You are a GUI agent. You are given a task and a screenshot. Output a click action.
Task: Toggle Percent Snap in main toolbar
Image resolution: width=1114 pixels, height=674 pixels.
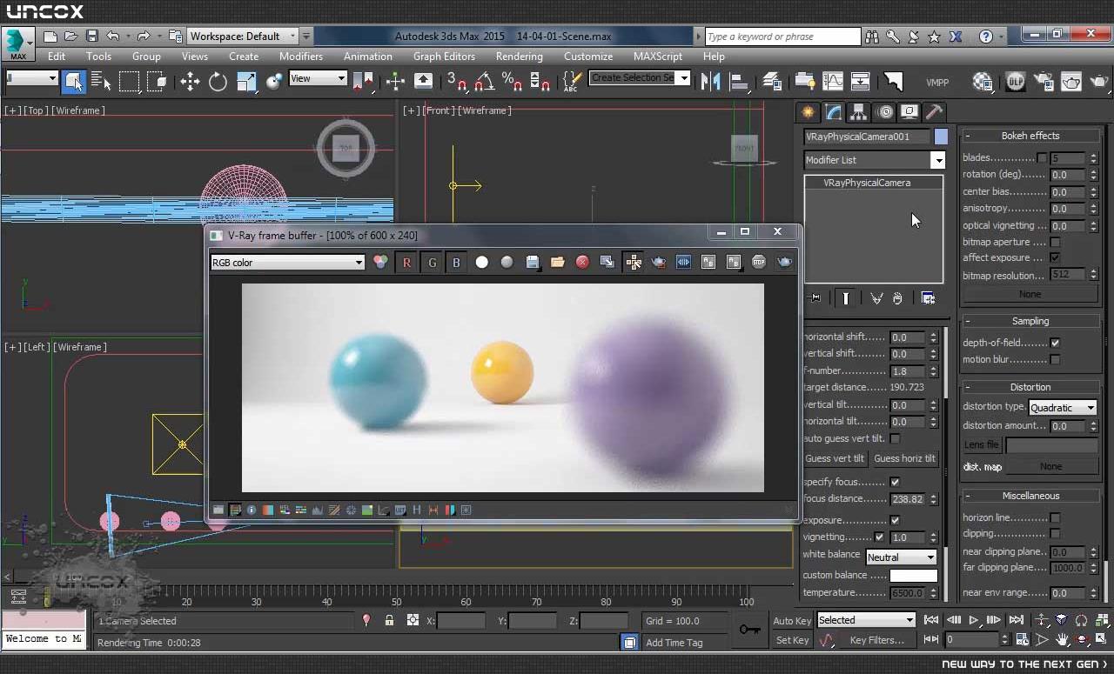[x=513, y=82]
